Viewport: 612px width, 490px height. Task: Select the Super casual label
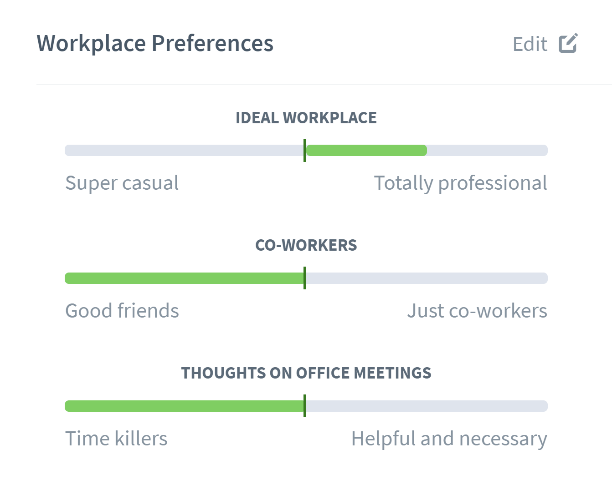(x=122, y=183)
